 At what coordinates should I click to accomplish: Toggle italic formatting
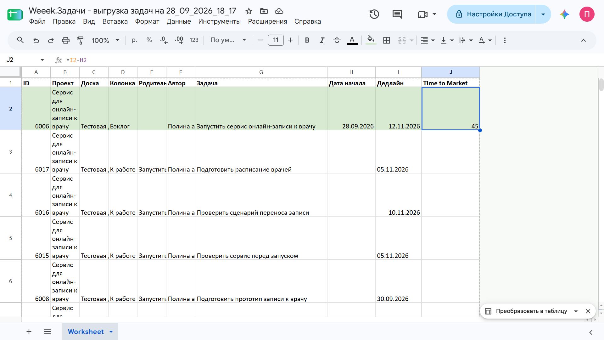tap(322, 40)
